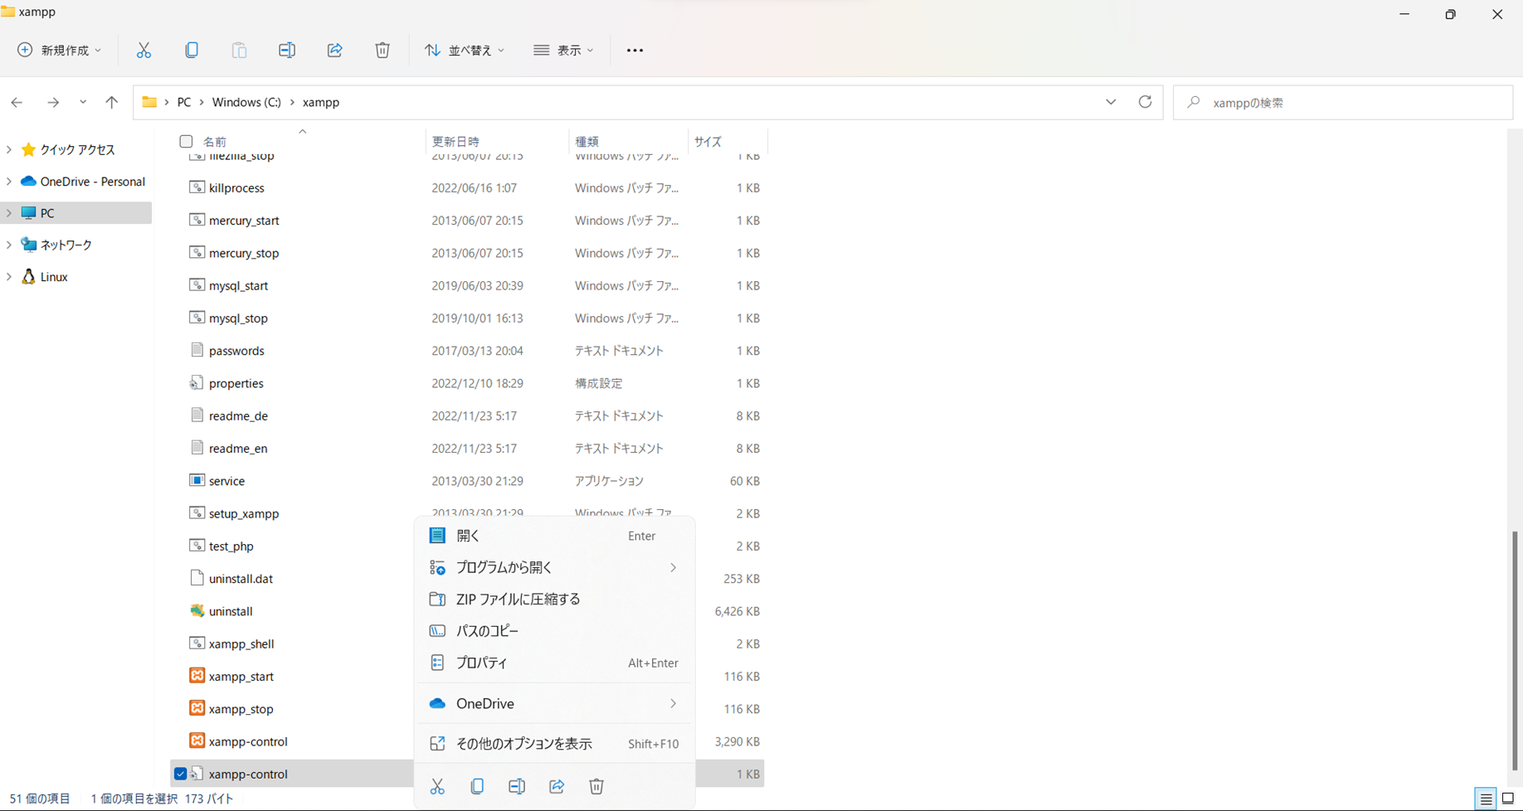Screen dimensions: 1523x811
Task: Choose パスのコピー in the context menu
Action: 554,631
